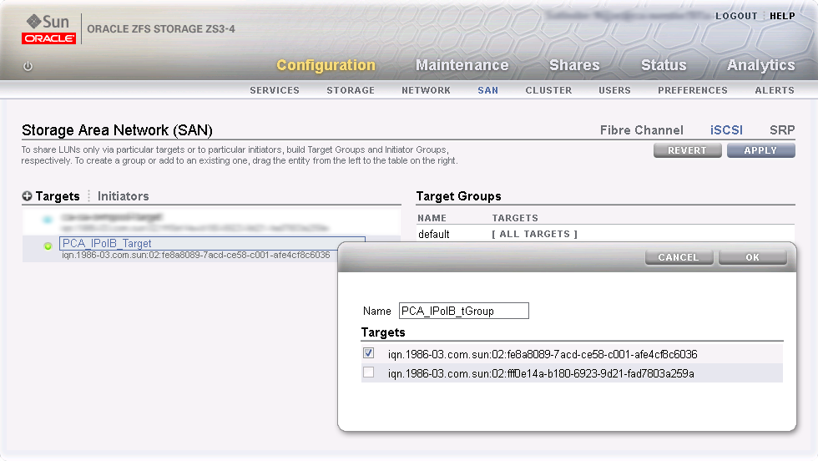Screen dimensions: 818x461
Task: Switch to the Initiators list tab
Action: click(124, 196)
